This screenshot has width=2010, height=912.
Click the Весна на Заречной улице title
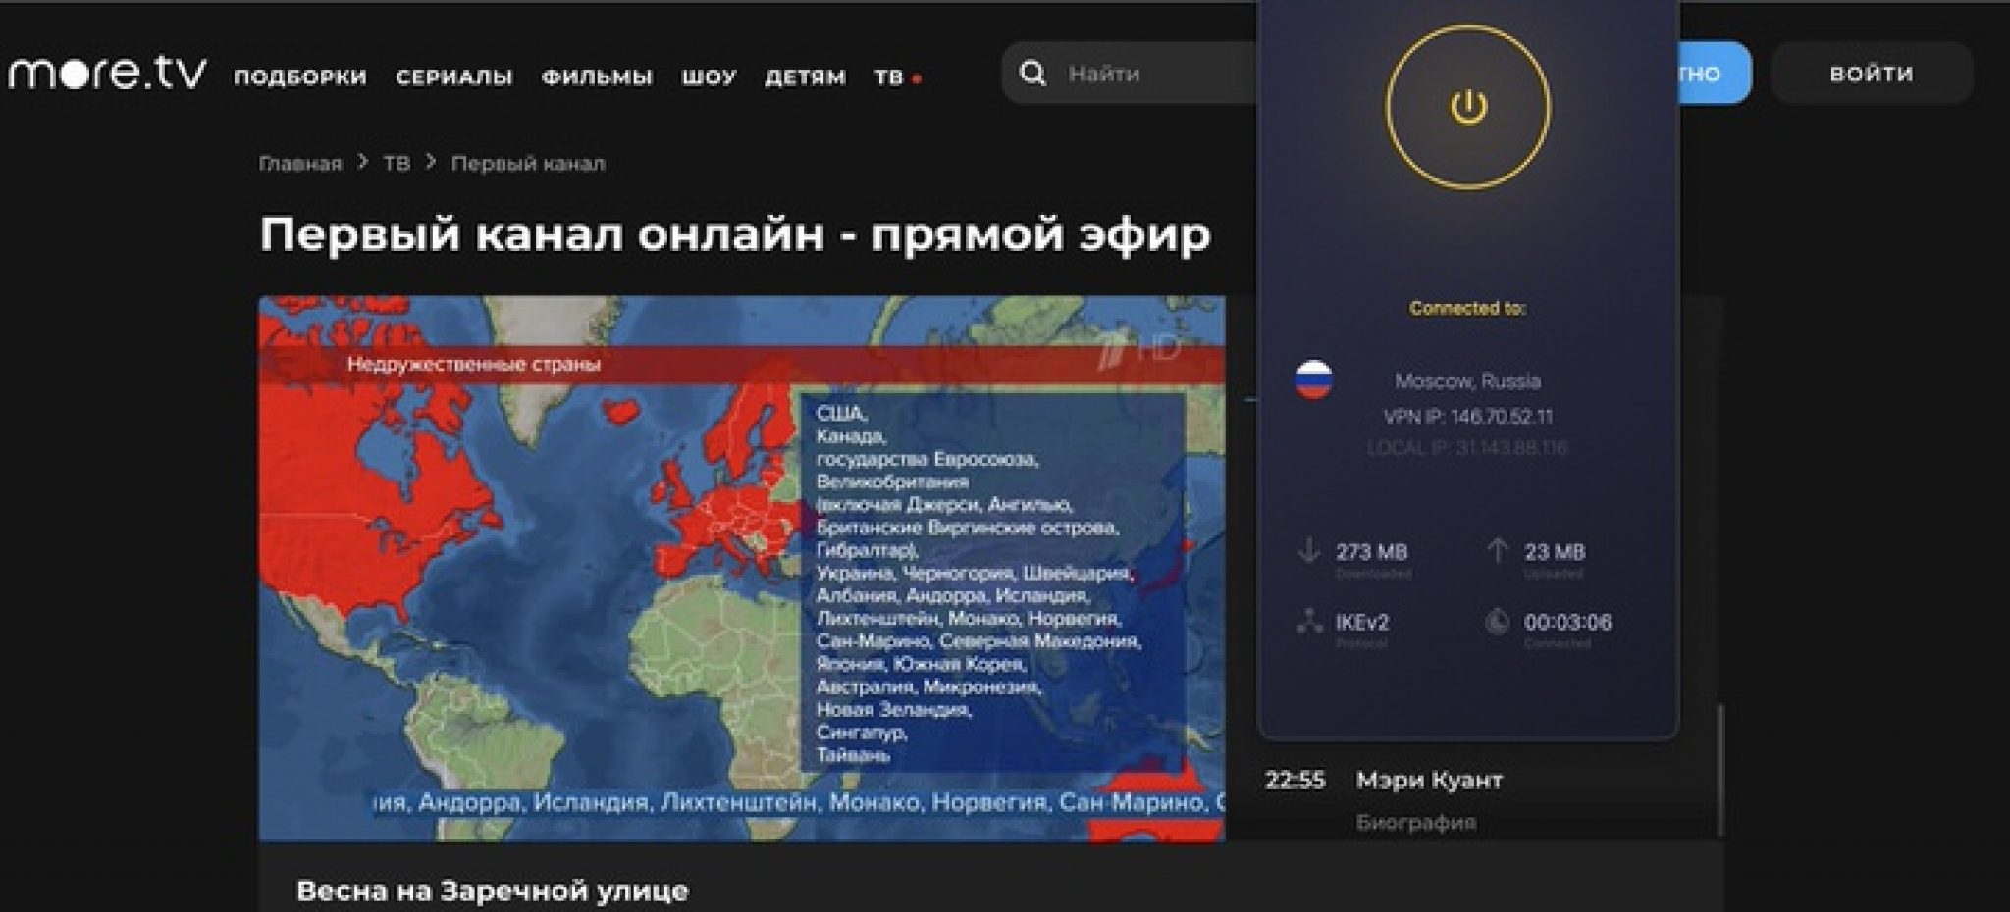(x=493, y=891)
